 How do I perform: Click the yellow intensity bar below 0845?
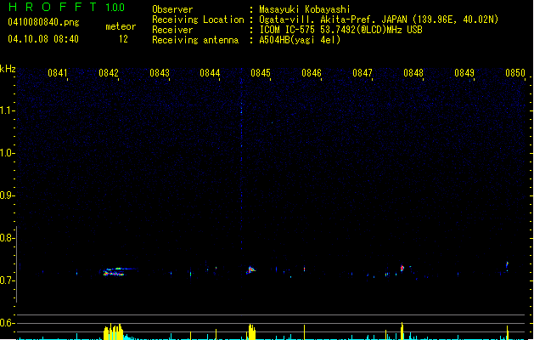pyautogui.click(x=251, y=331)
